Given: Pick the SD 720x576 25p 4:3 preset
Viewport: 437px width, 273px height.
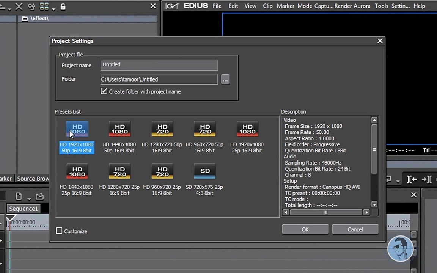Looking at the screenshot, I should tap(205, 172).
